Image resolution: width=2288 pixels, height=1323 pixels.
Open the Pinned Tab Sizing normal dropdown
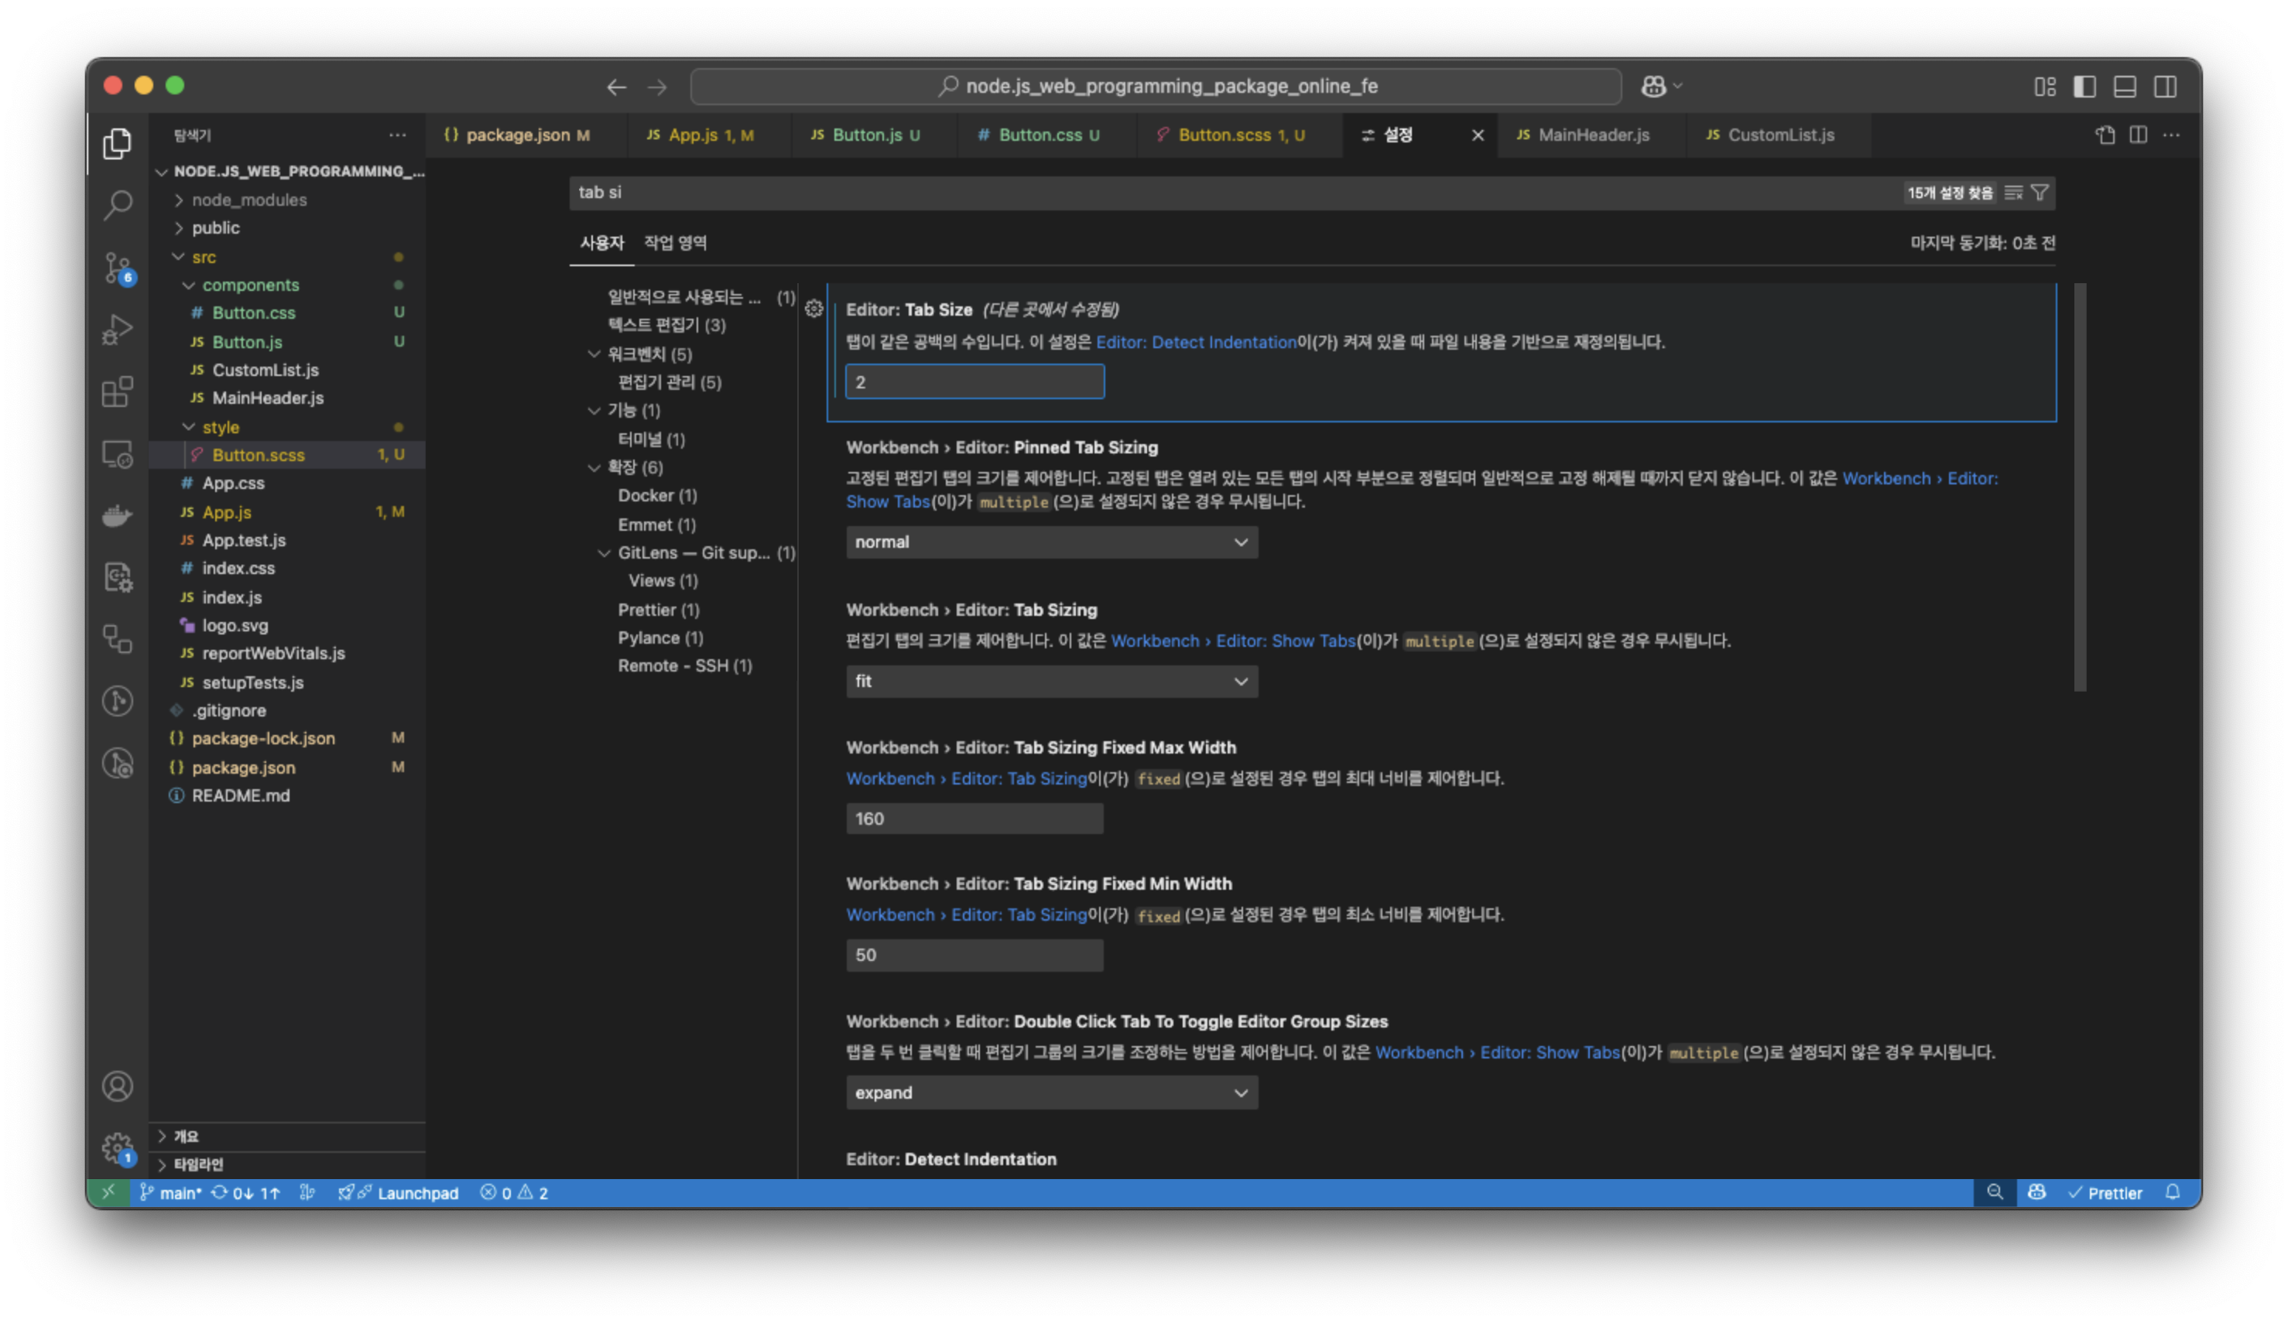(1051, 542)
